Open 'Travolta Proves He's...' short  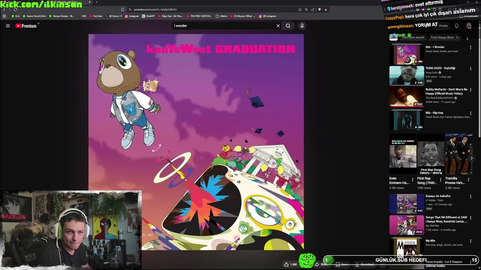(458, 154)
